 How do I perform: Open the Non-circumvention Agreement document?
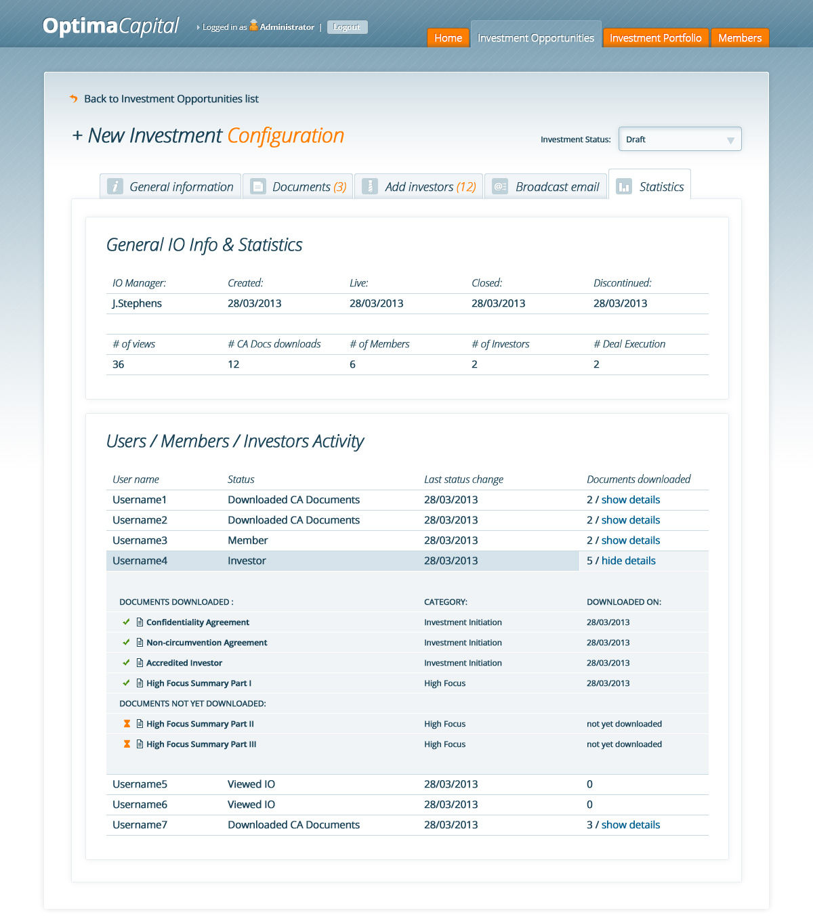point(207,643)
